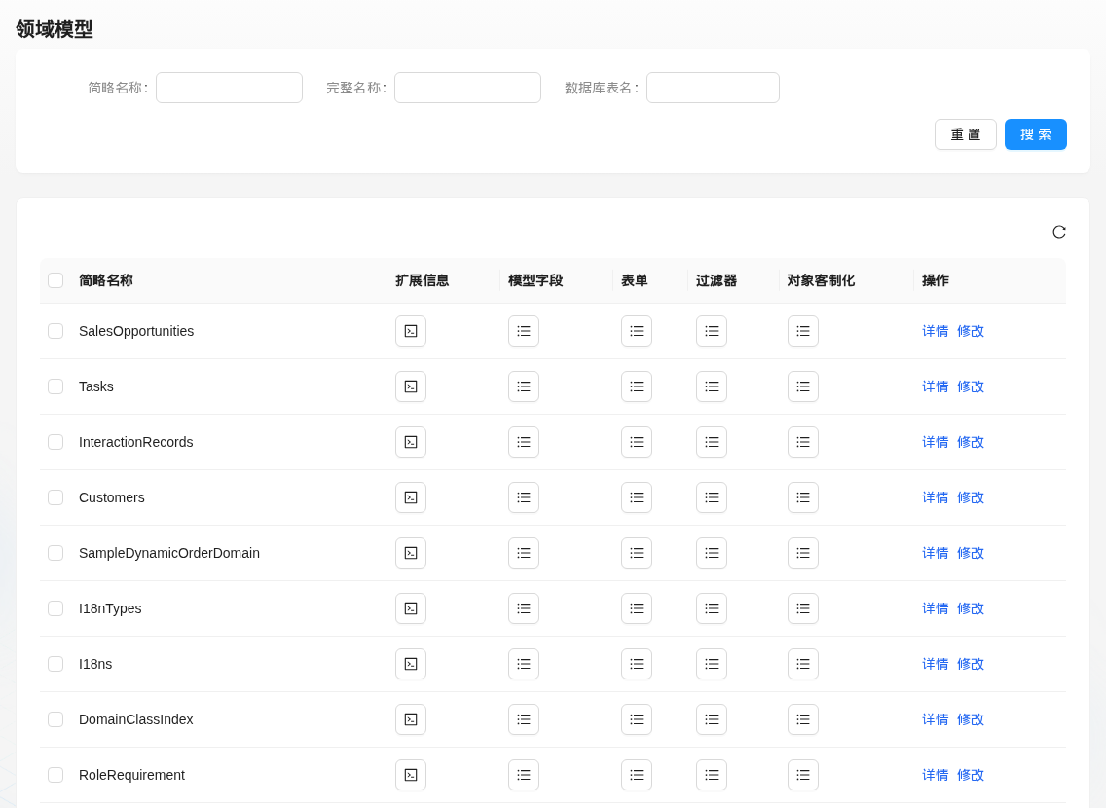Open 模型字段 list for SalesOpportunities
Viewport: 1106px width, 808px height.
[524, 331]
